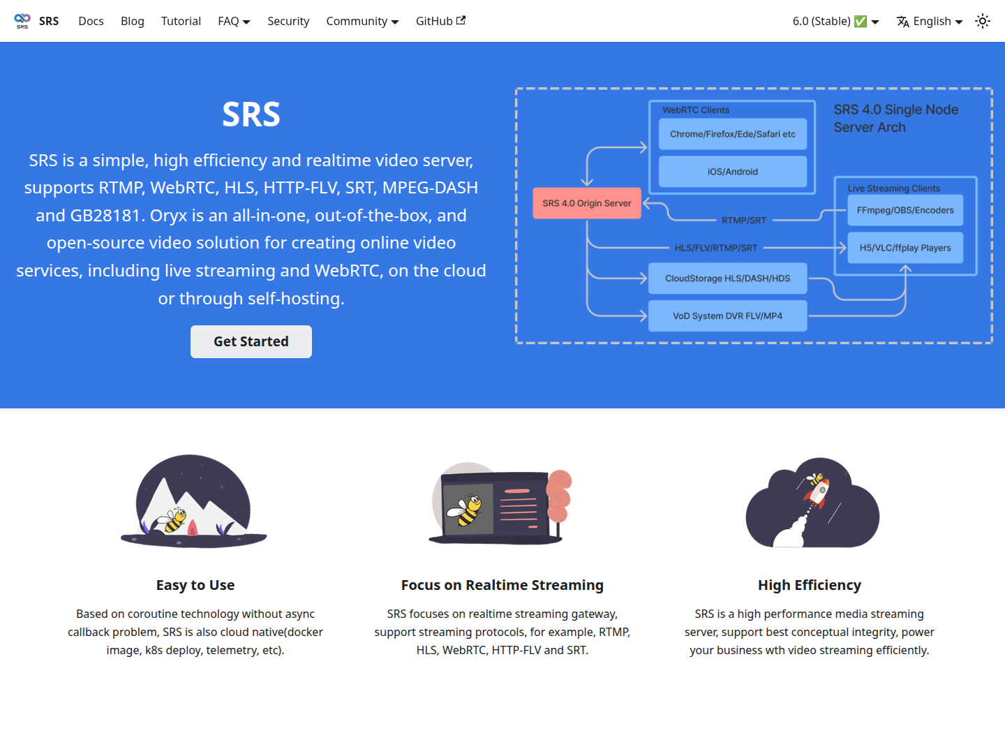The image size is (1005, 754).
Task: Click the large SRS hero title
Action: [251, 114]
